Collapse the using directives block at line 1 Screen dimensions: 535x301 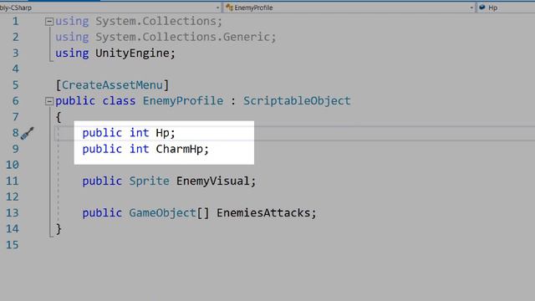tap(49, 22)
